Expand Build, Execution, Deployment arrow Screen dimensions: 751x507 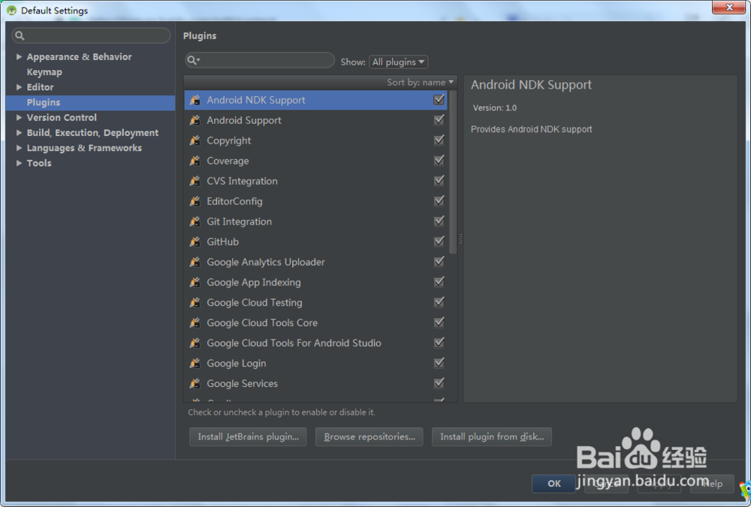tap(20, 133)
